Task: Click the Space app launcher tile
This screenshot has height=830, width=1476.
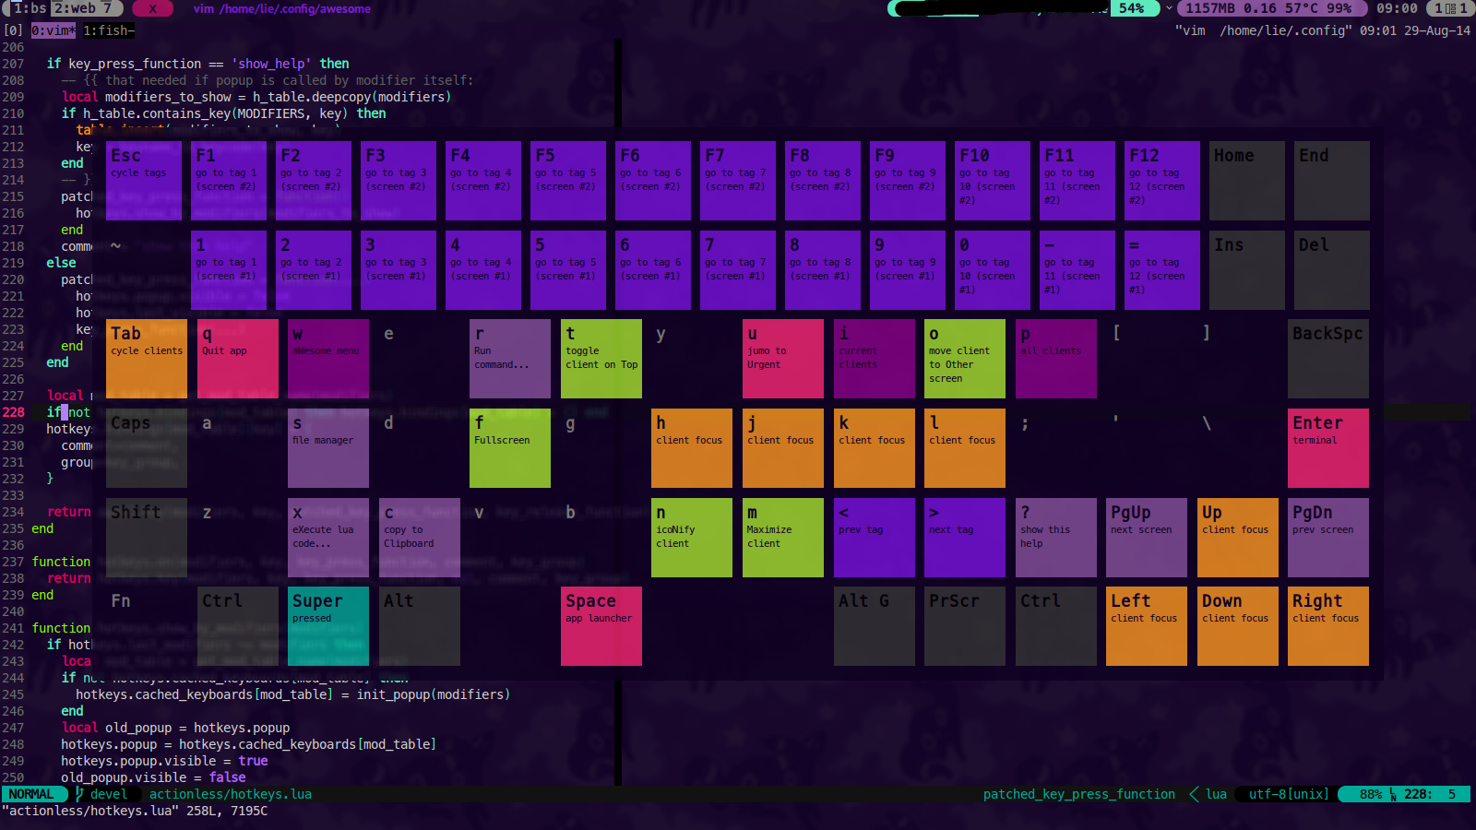Action: 601,626
